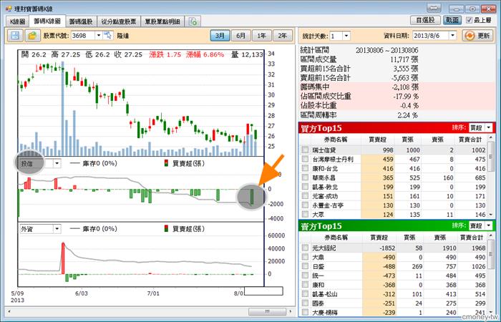Click the orange refresh 更新 button
Viewport: 501px width, 322px height.
pyautogui.click(x=478, y=36)
